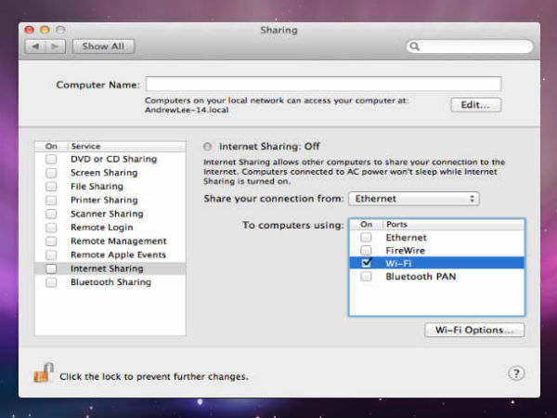Select Bluetooth Sharing in the service list
The image size is (557, 418).
[110, 282]
